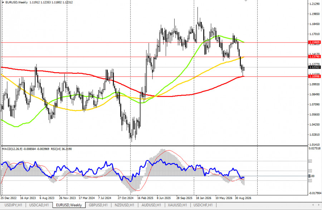Click the right tab-scroll arrow in the bottom bar
The height and width of the screenshot is (210, 322).
tap(319, 205)
